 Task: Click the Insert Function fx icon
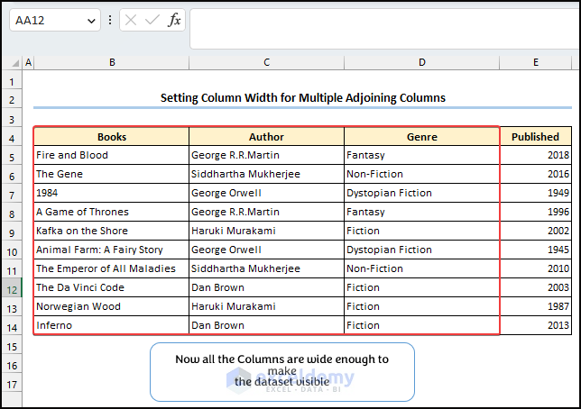coord(174,20)
